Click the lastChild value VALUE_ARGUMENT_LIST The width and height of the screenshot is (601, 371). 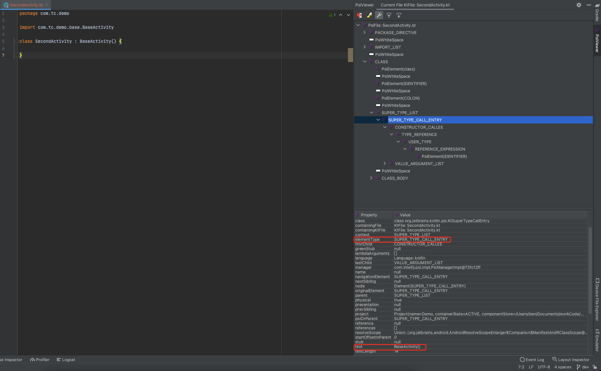coord(418,263)
